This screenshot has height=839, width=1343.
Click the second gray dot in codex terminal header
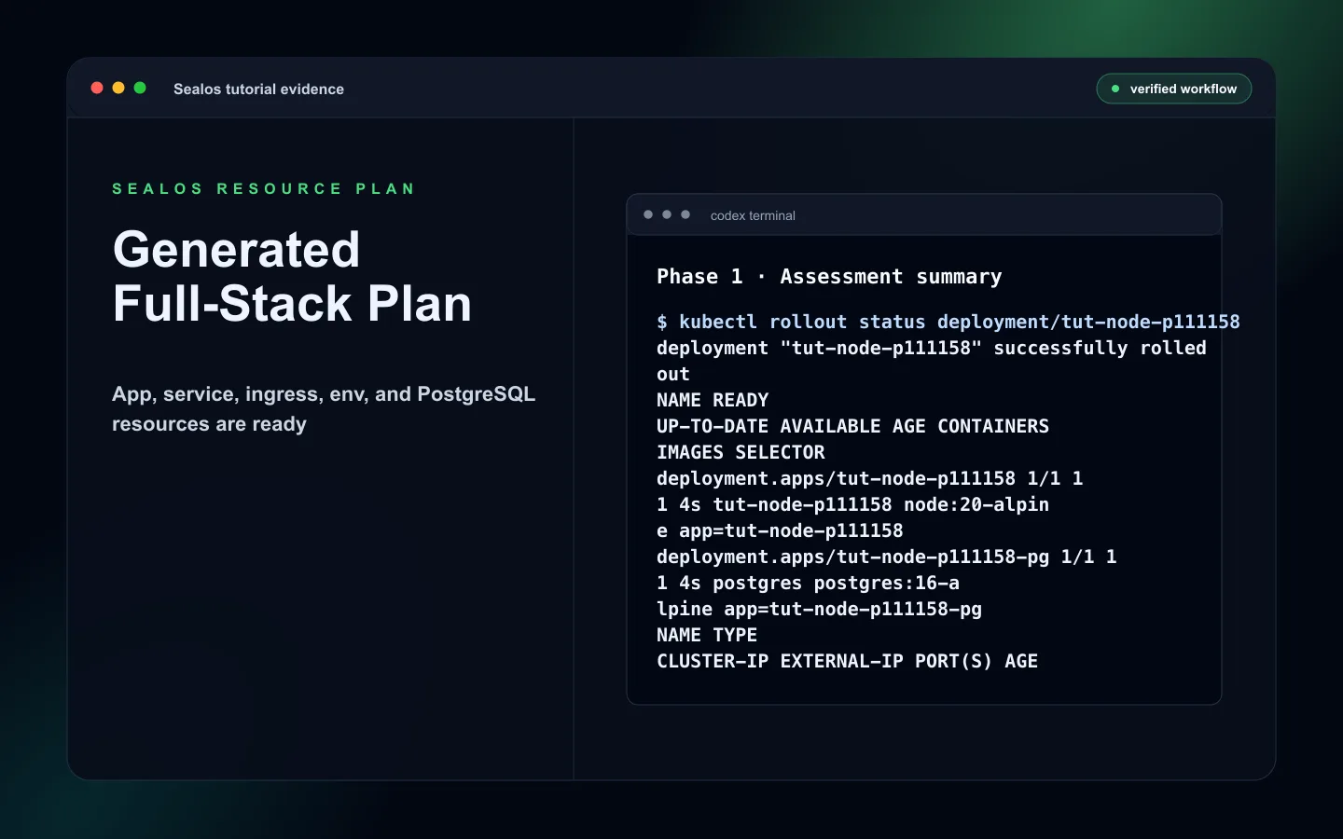667,214
